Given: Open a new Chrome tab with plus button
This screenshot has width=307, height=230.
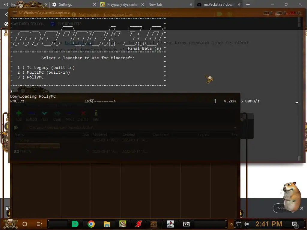Looking at the screenshot, I should tap(248, 4).
